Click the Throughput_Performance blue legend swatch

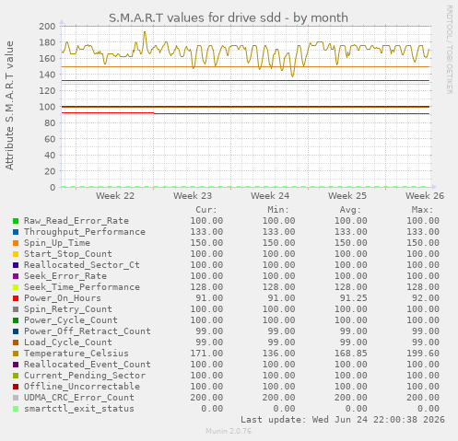(16, 232)
